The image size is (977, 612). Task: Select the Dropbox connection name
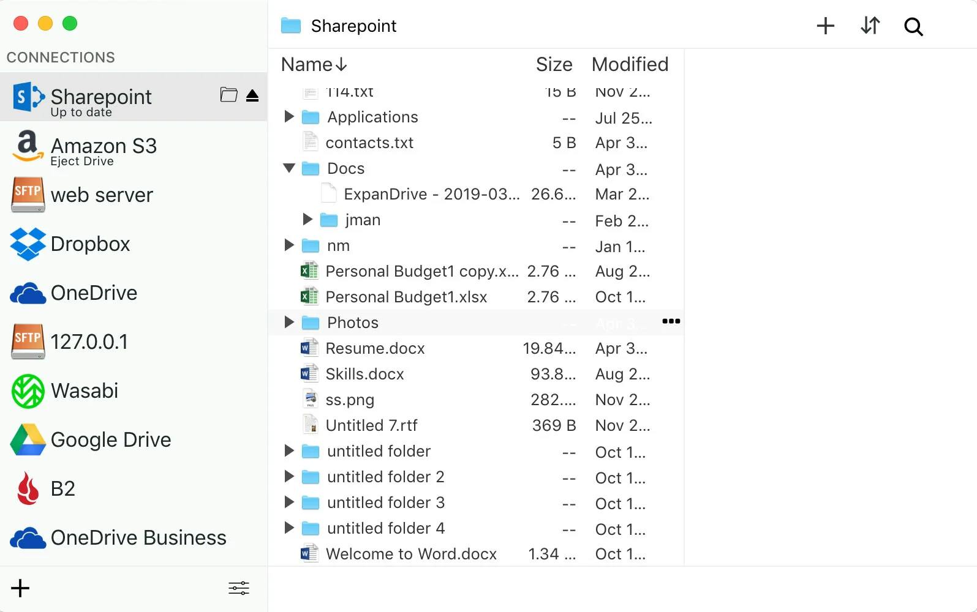pyautogui.click(x=91, y=244)
